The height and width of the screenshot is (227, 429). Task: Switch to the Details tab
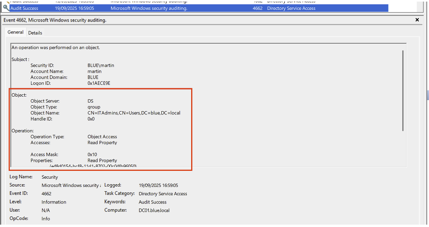click(35, 33)
